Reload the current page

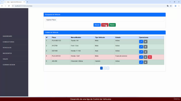tap(9, 6)
